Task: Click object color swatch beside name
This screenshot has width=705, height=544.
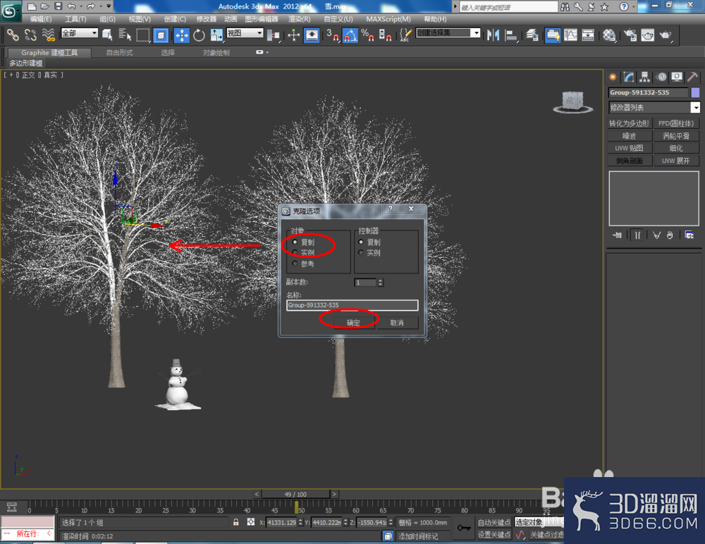Action: [695, 92]
